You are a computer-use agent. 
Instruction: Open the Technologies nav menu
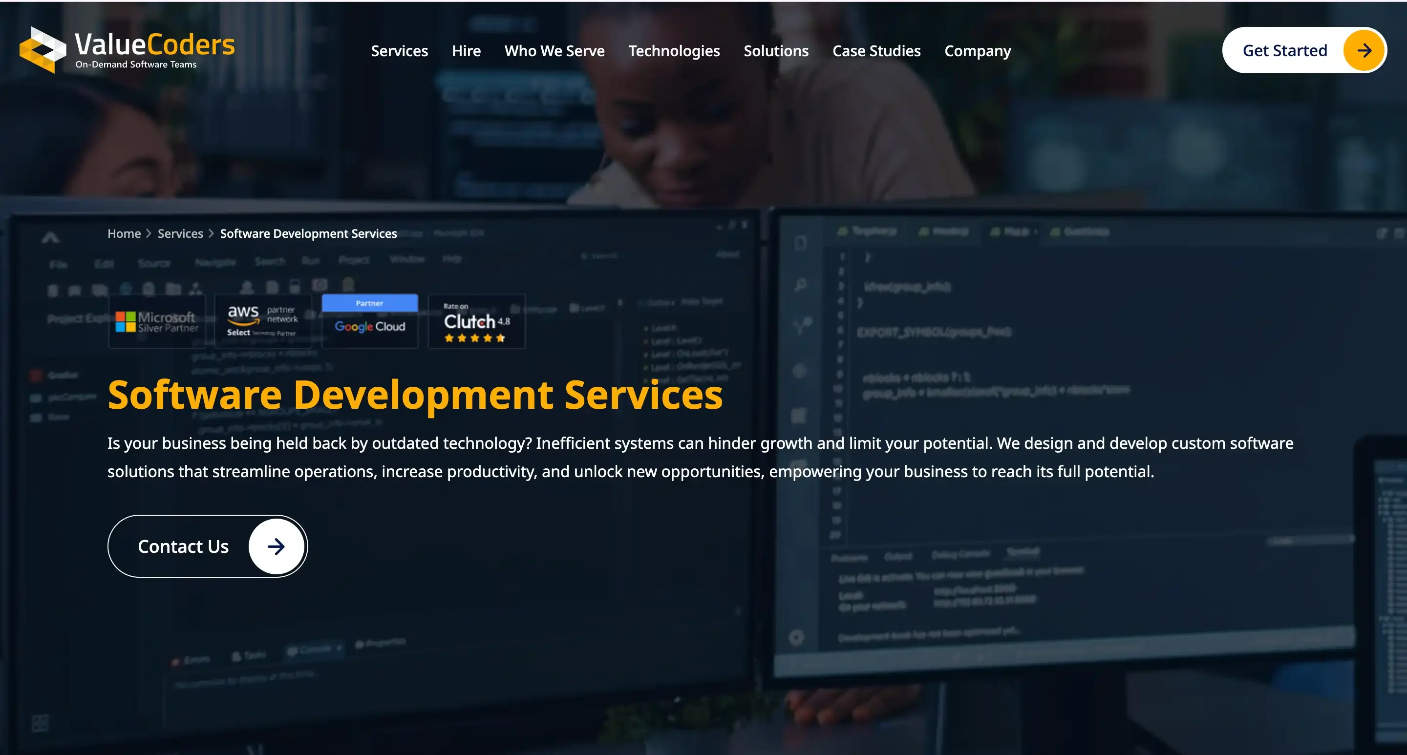[674, 51]
